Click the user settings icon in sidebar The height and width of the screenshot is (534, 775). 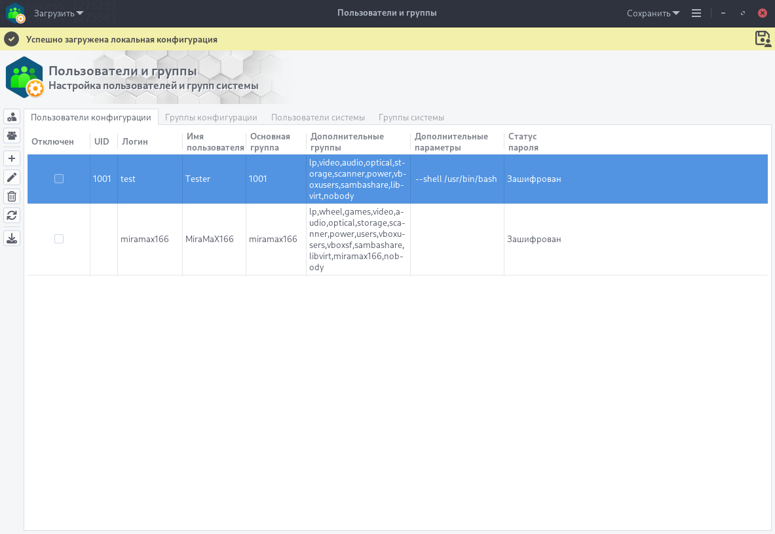point(12,117)
